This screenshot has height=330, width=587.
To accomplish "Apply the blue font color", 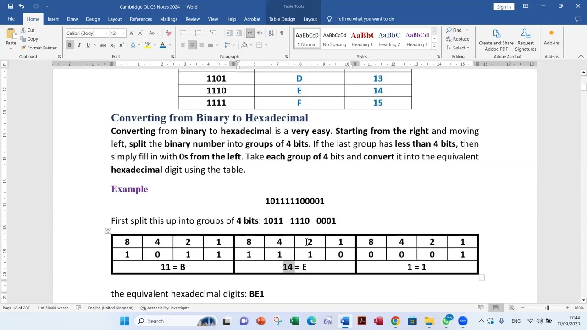I will click(162, 45).
